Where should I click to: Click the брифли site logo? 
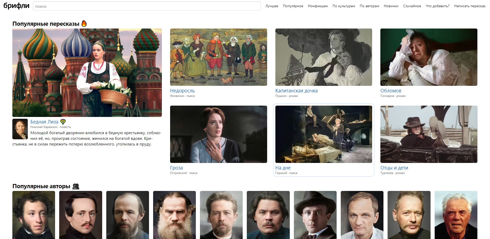pyautogui.click(x=16, y=6)
